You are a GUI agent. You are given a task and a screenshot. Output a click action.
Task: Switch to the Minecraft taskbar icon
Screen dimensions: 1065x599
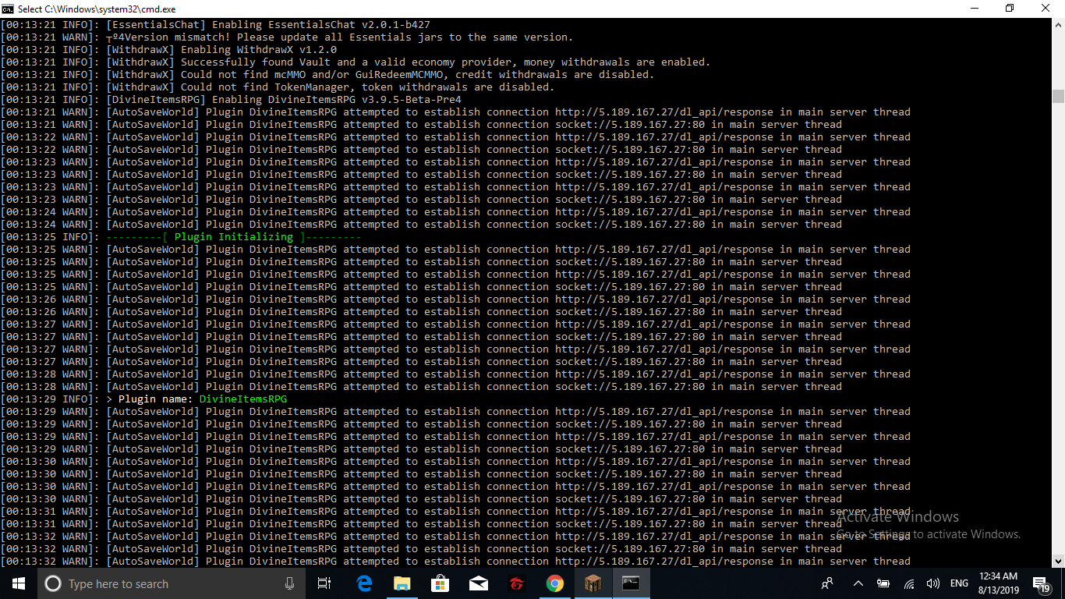(x=593, y=583)
